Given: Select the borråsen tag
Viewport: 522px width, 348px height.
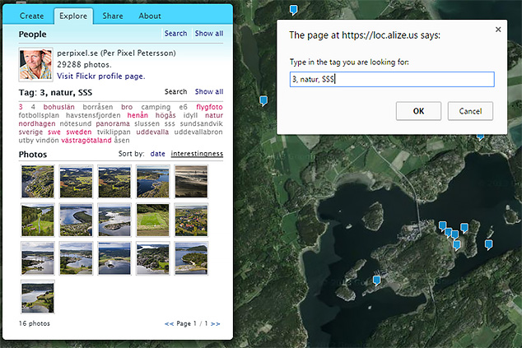Looking at the screenshot, I should (x=98, y=107).
